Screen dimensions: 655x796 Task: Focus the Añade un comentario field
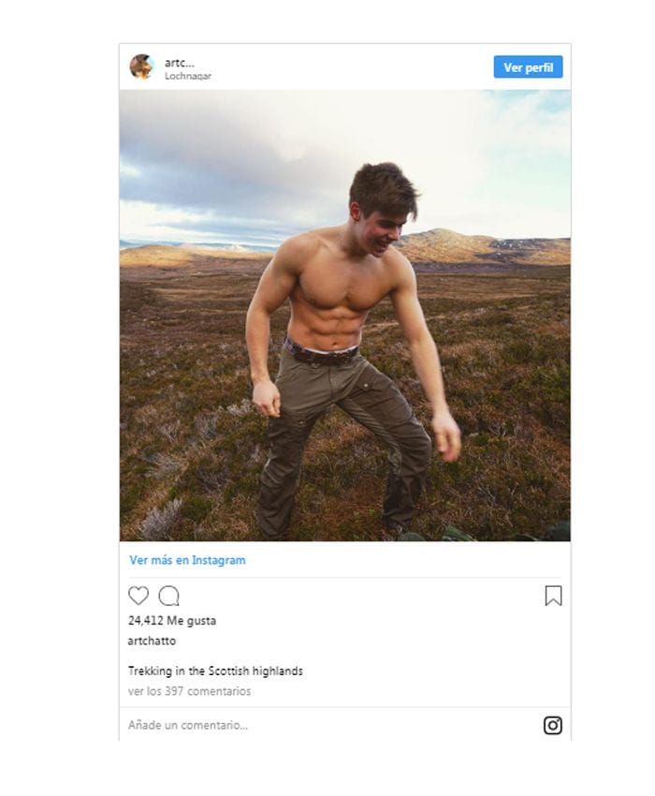[x=329, y=725]
